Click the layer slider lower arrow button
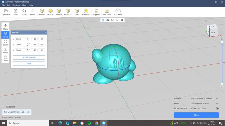The height and width of the screenshot is (126, 225). [222, 87]
